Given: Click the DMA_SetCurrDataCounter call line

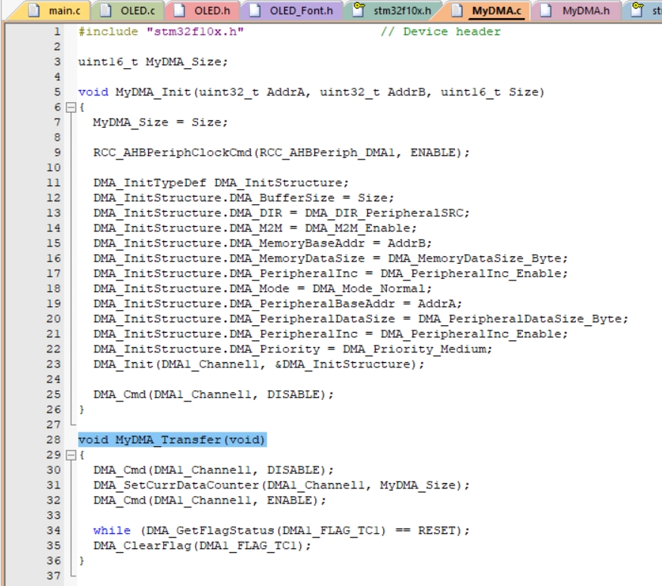Looking at the screenshot, I should (281, 485).
